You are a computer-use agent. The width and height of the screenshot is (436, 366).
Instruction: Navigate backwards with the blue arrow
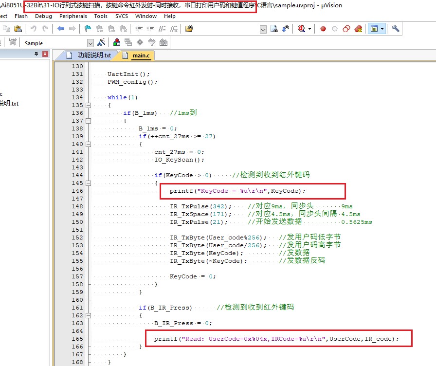pyautogui.click(x=61, y=29)
